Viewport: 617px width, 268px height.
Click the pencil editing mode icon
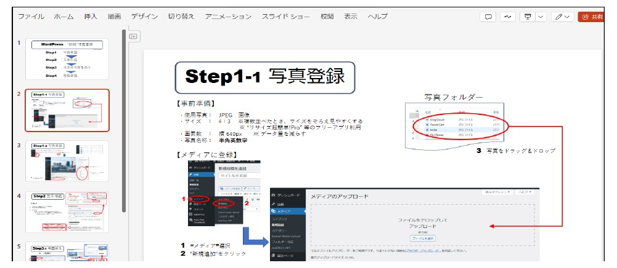(558, 17)
